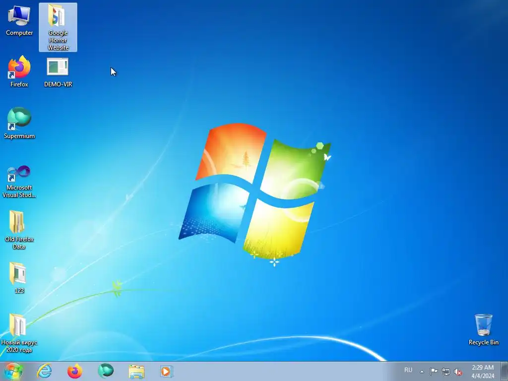Select the DEMO-VIR desktop file
This screenshot has width=508, height=381.
(58, 72)
